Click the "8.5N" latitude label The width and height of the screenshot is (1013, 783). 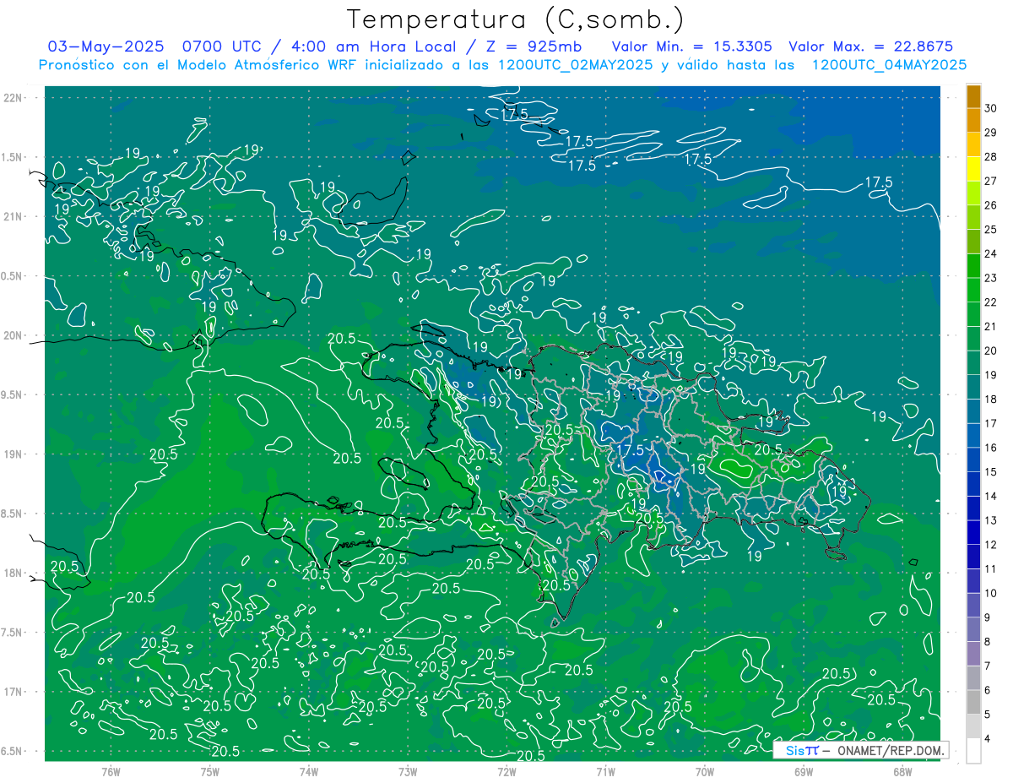tap(13, 514)
